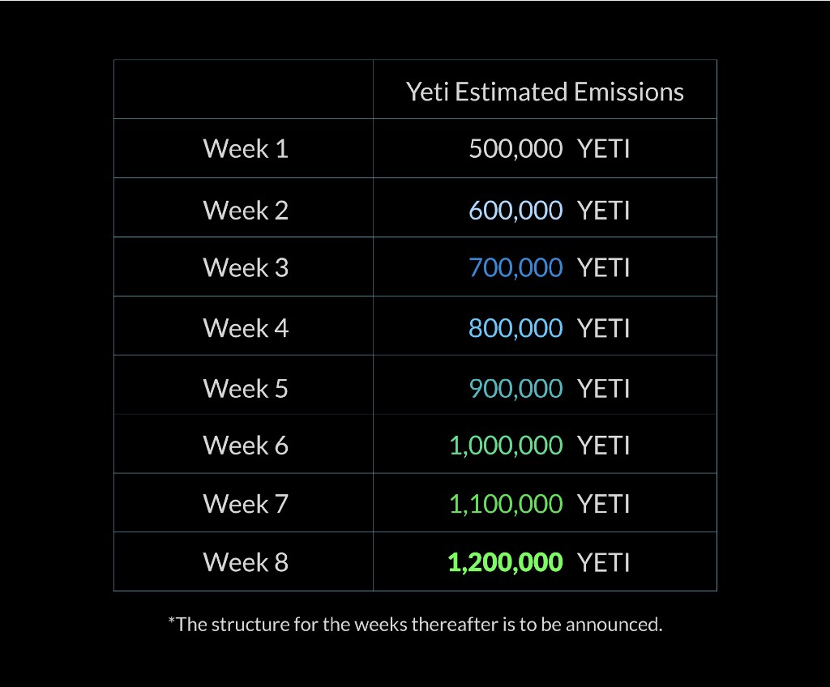This screenshot has width=830, height=687.
Task: Click the teal 900,000 value
Action: (x=516, y=389)
